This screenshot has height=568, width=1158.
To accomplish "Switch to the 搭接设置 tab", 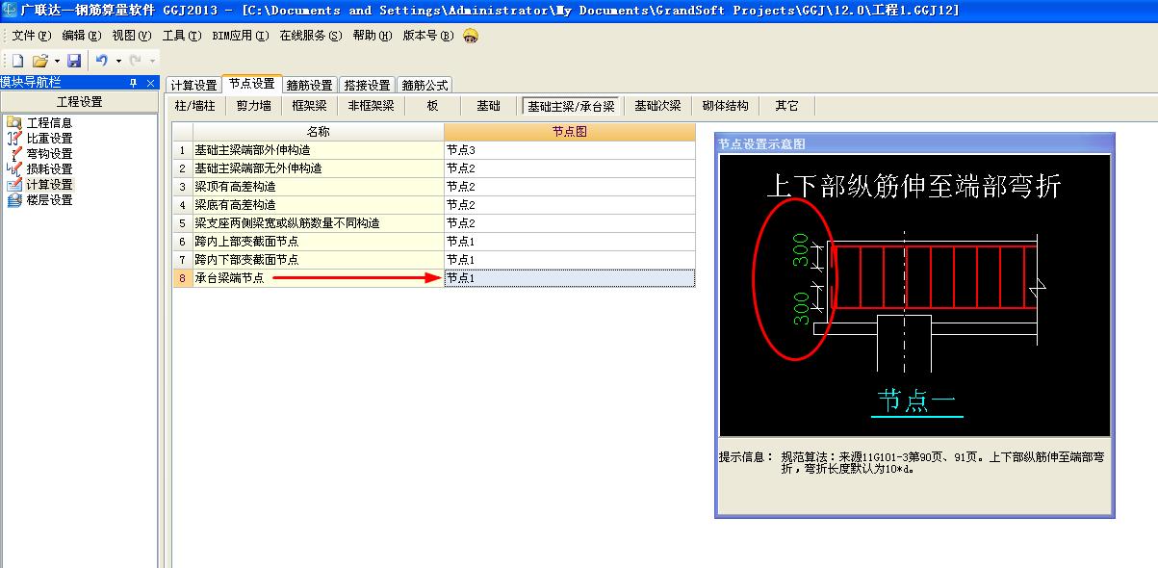I will (x=368, y=86).
